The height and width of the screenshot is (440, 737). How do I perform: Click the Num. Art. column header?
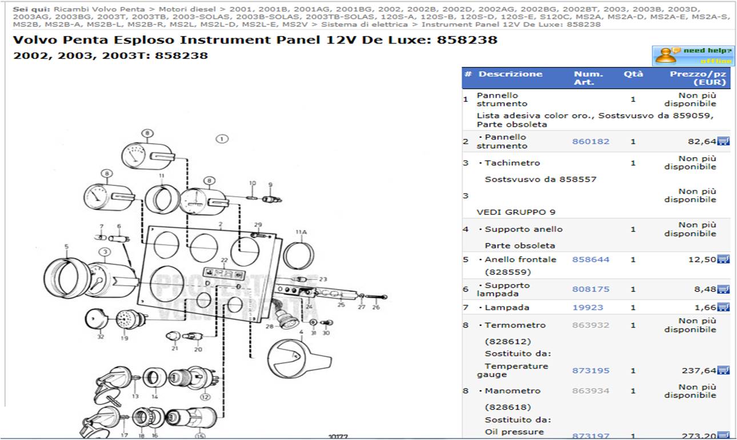(588, 78)
